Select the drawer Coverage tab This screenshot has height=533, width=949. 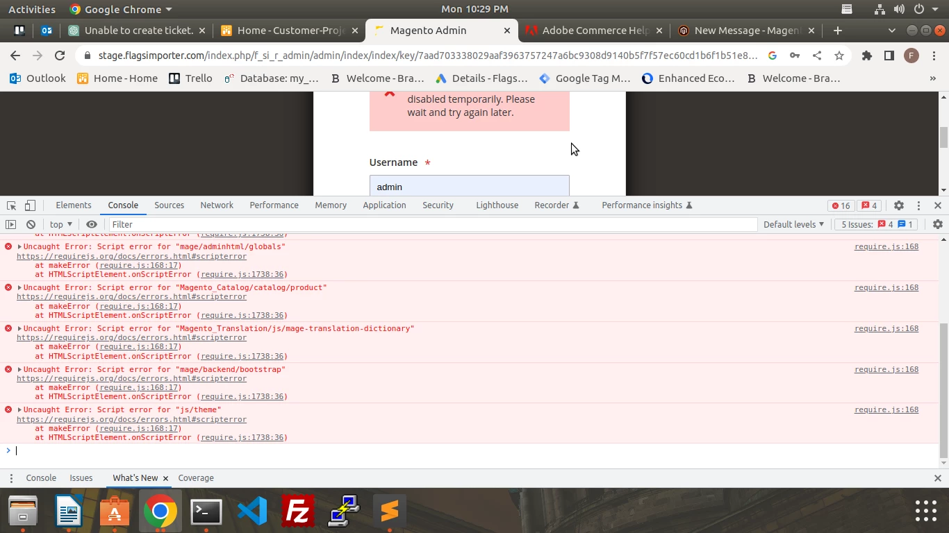pyautogui.click(x=196, y=478)
